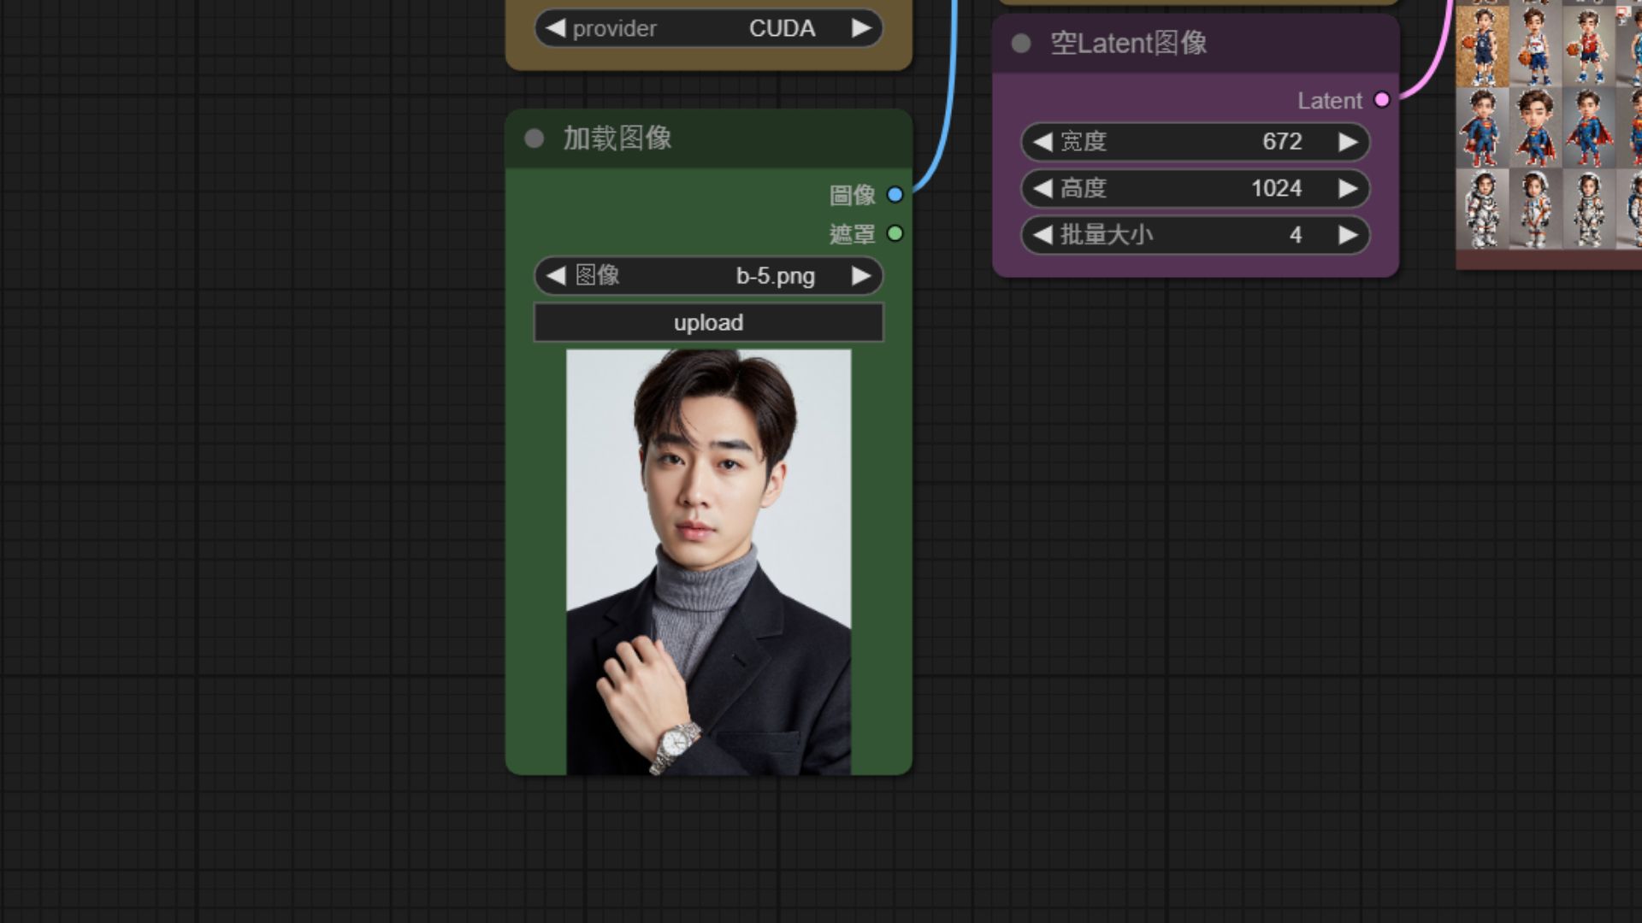This screenshot has width=1642, height=923.
Task: Click the 空Latent图像 node title
Action: 1128,44
